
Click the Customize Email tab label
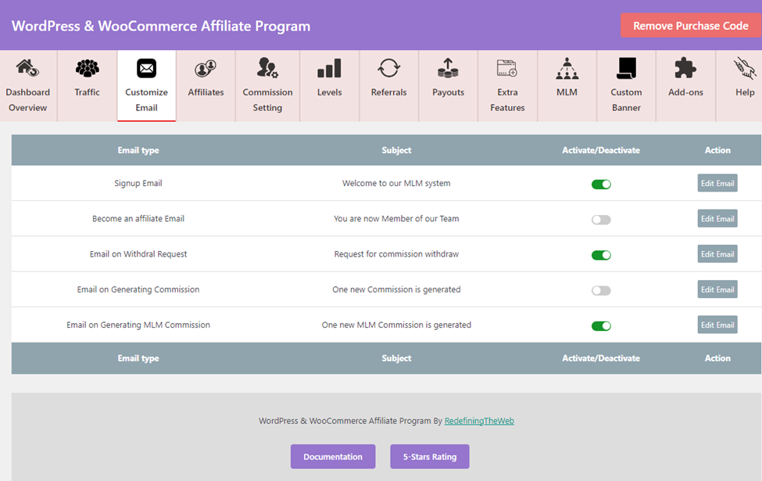click(x=146, y=99)
